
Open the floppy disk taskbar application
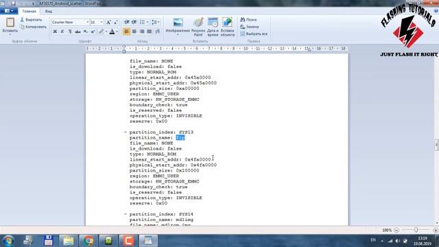(49, 241)
